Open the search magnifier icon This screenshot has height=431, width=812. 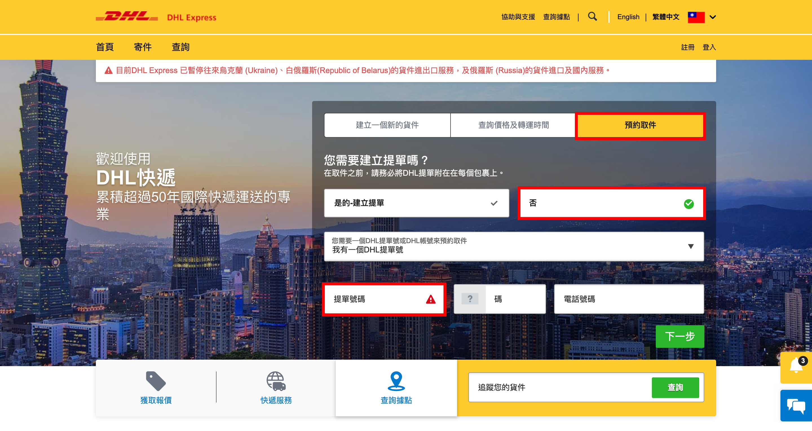593,16
